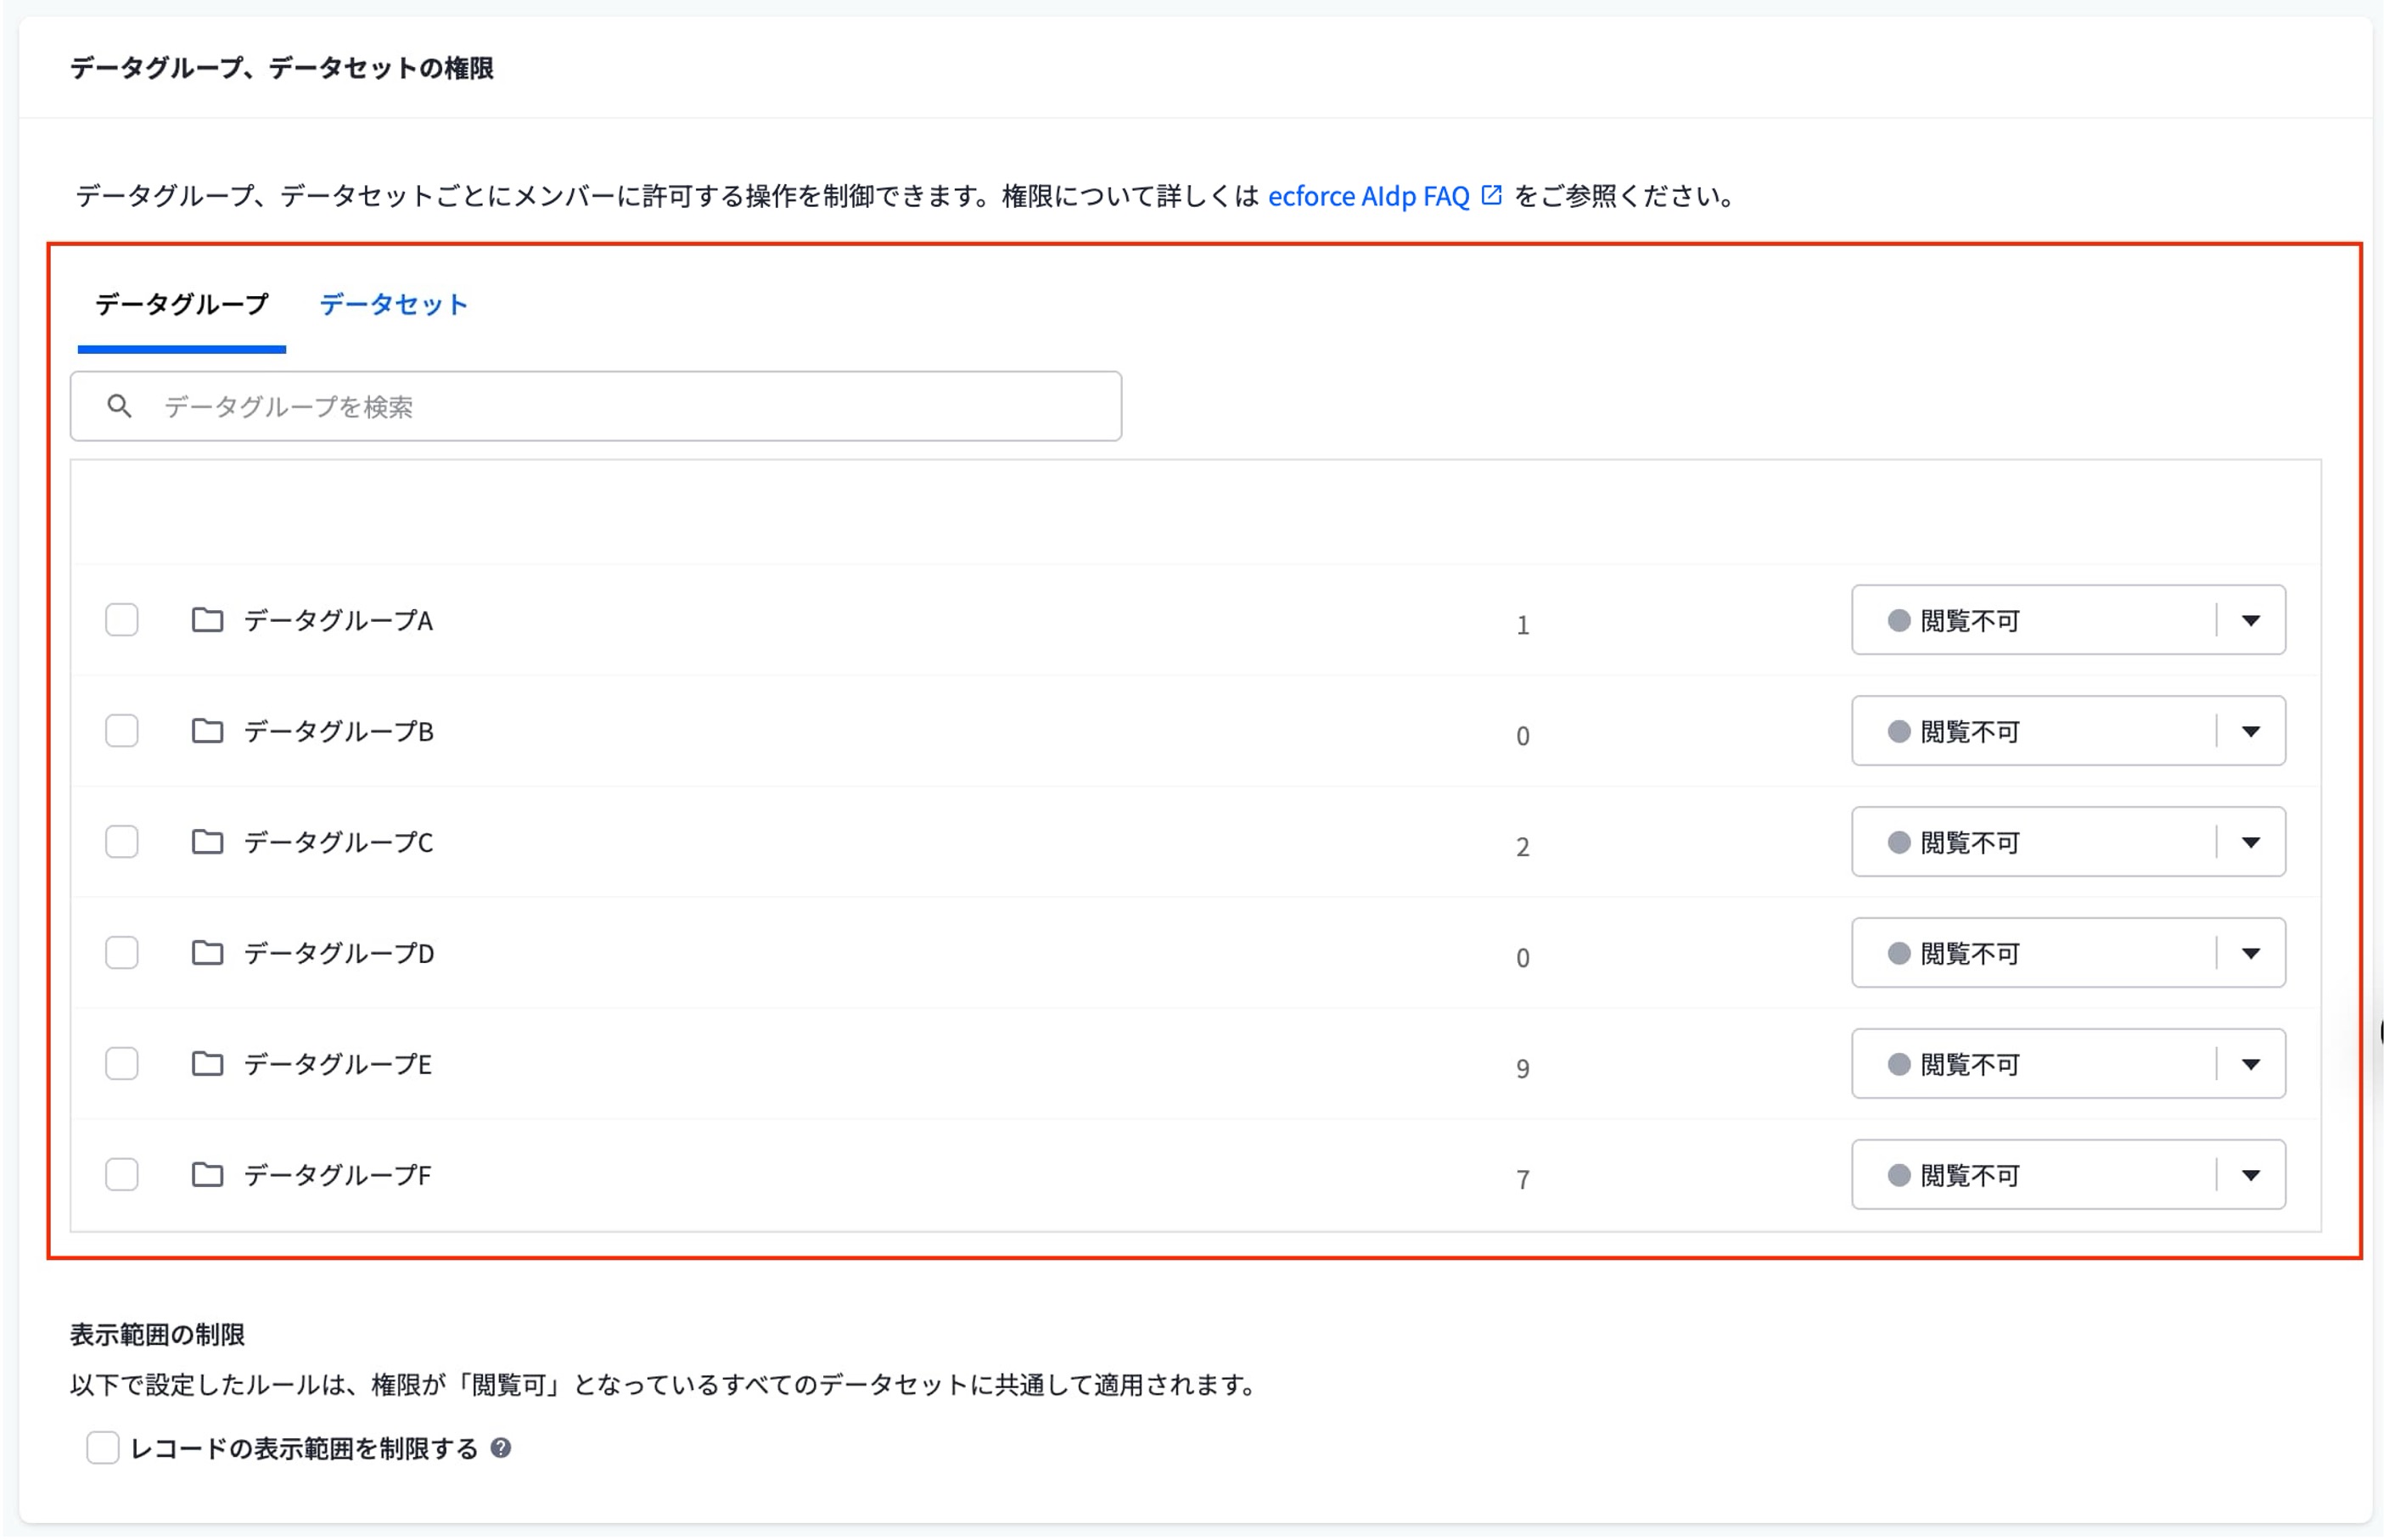
Task: Click the count 1 in データグループA row
Action: [x=1522, y=625]
